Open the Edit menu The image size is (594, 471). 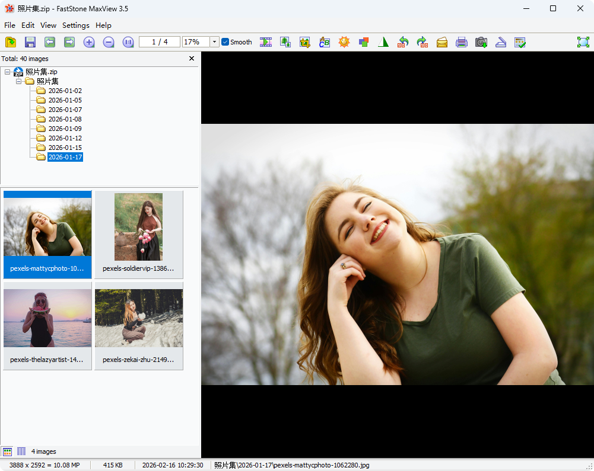[x=28, y=25]
